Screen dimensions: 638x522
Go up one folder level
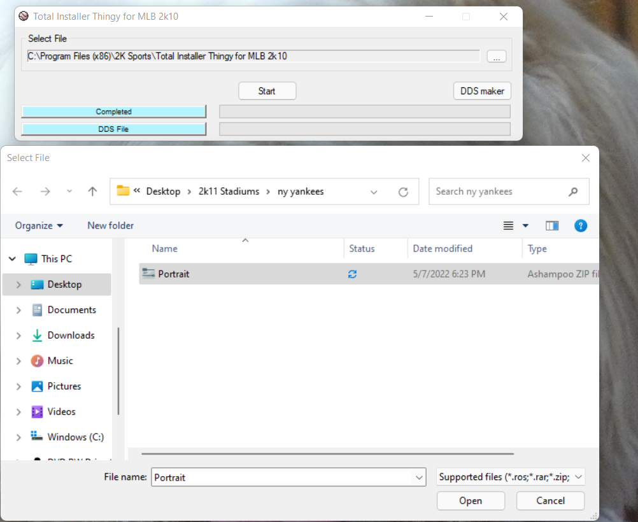pos(92,191)
